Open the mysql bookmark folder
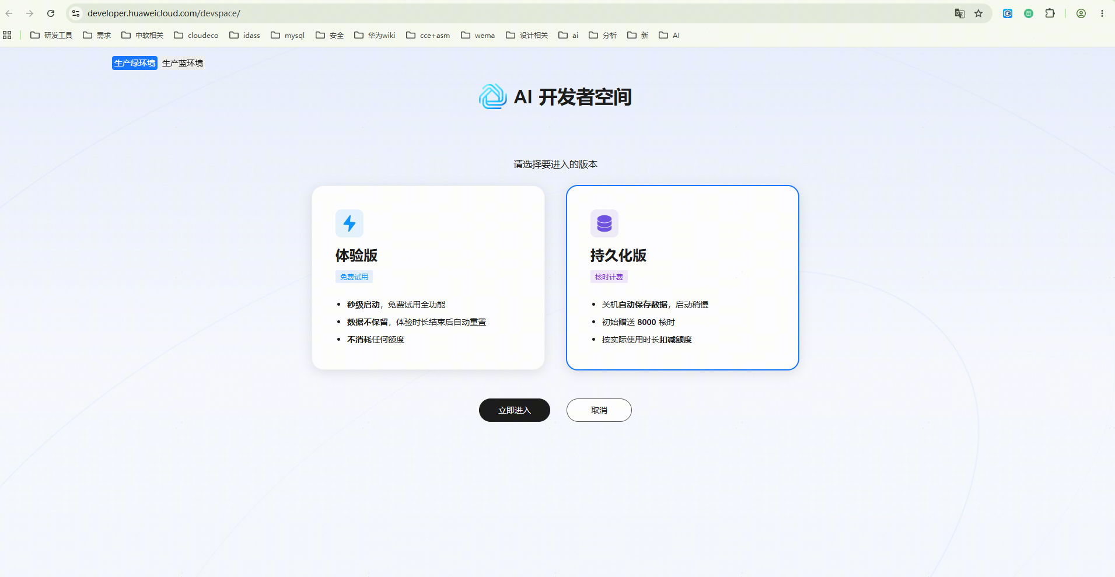 click(288, 35)
